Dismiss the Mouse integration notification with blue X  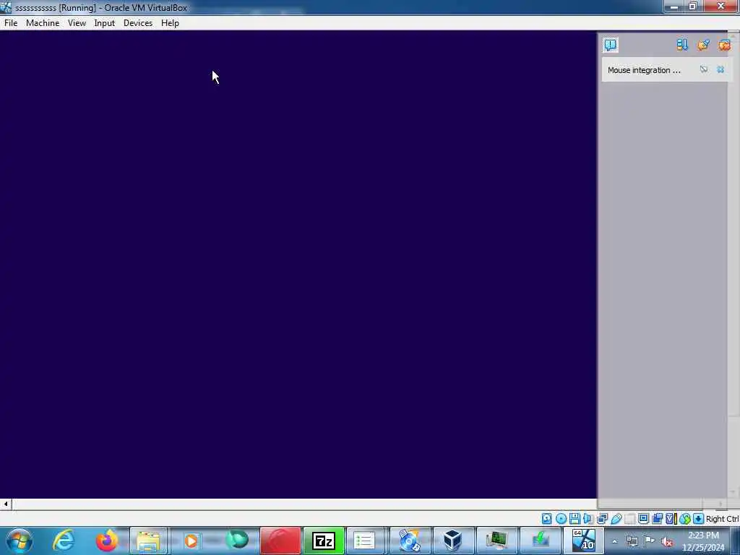720,70
